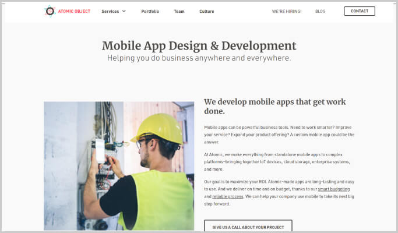Go to the Portfolio page
Image resolution: width=398 pixels, height=233 pixels.
coord(150,11)
